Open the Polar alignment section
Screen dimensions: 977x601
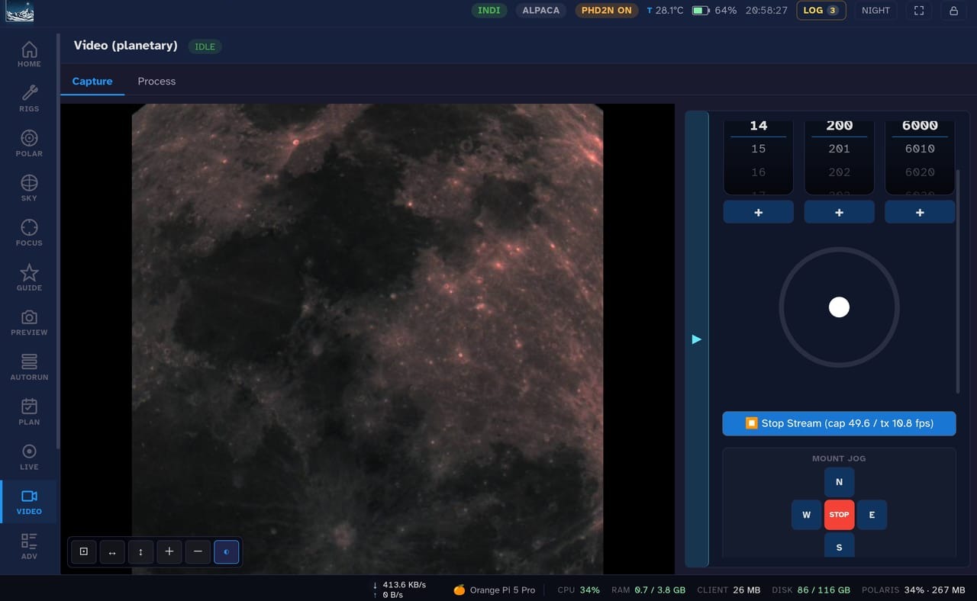(29, 144)
